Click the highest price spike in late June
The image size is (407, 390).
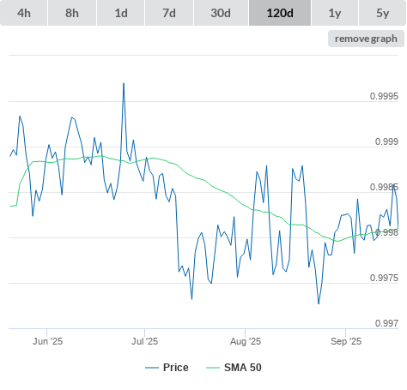coord(124,84)
